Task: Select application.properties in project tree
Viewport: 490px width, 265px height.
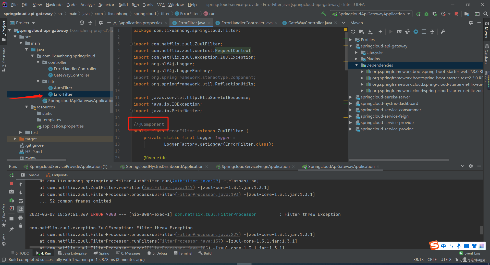Action: 63,126
